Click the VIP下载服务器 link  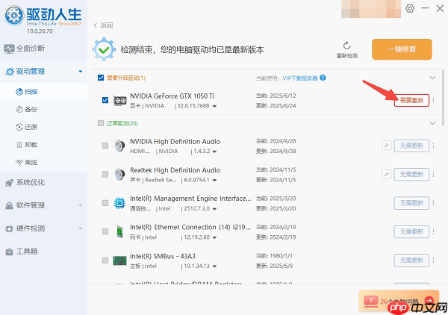click(300, 78)
